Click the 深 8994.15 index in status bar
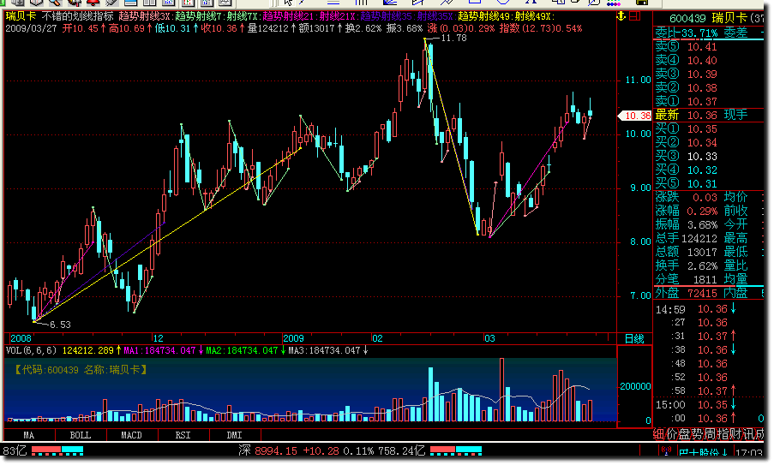 coord(267,450)
